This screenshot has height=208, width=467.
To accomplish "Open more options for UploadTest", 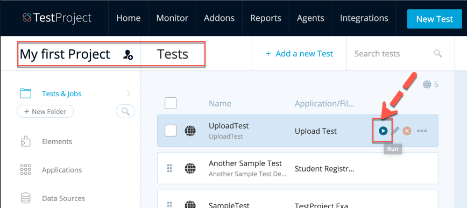I will tap(422, 131).
